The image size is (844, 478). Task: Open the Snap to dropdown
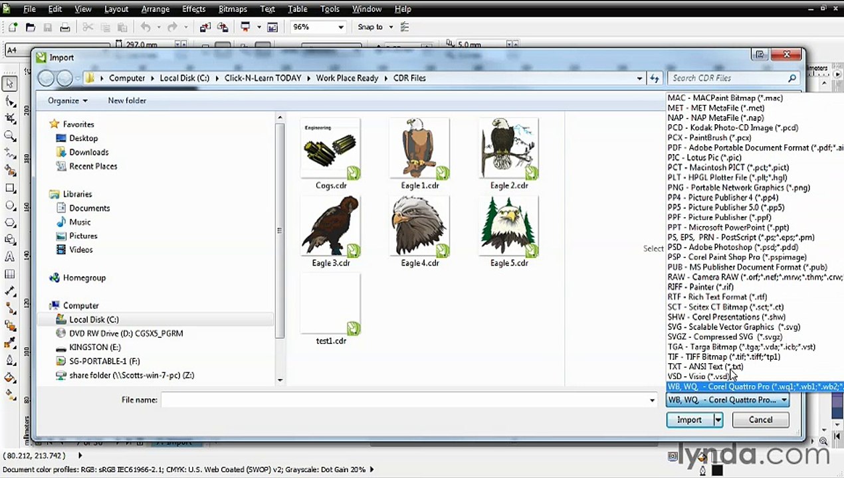[391, 27]
